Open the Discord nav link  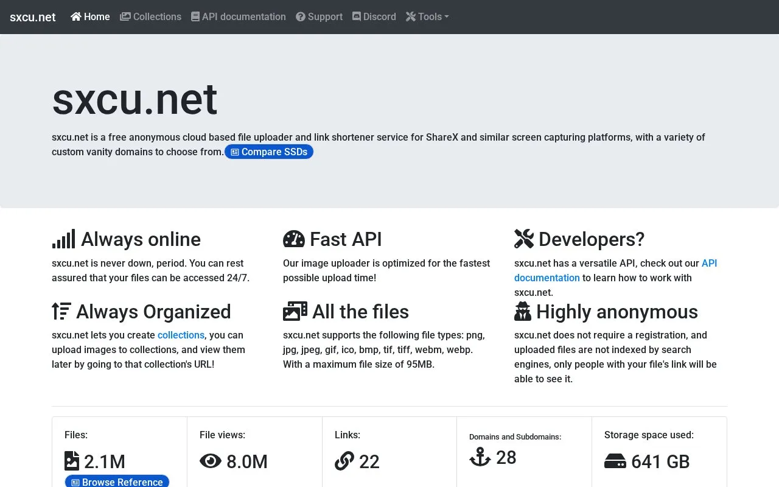(x=374, y=17)
